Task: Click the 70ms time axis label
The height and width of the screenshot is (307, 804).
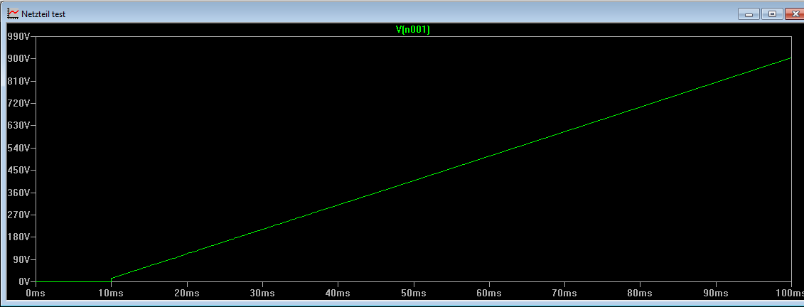Action: pyautogui.click(x=564, y=293)
